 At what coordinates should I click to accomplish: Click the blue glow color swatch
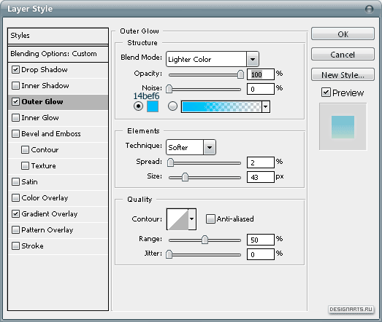[x=153, y=106]
